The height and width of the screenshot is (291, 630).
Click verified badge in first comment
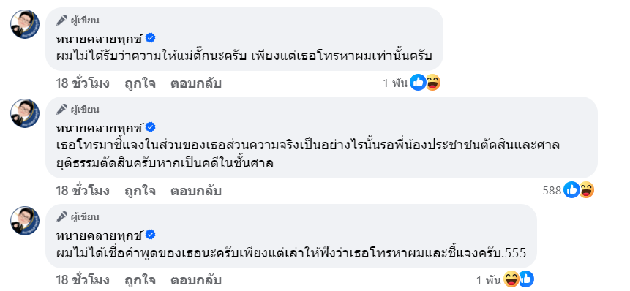click(150, 38)
